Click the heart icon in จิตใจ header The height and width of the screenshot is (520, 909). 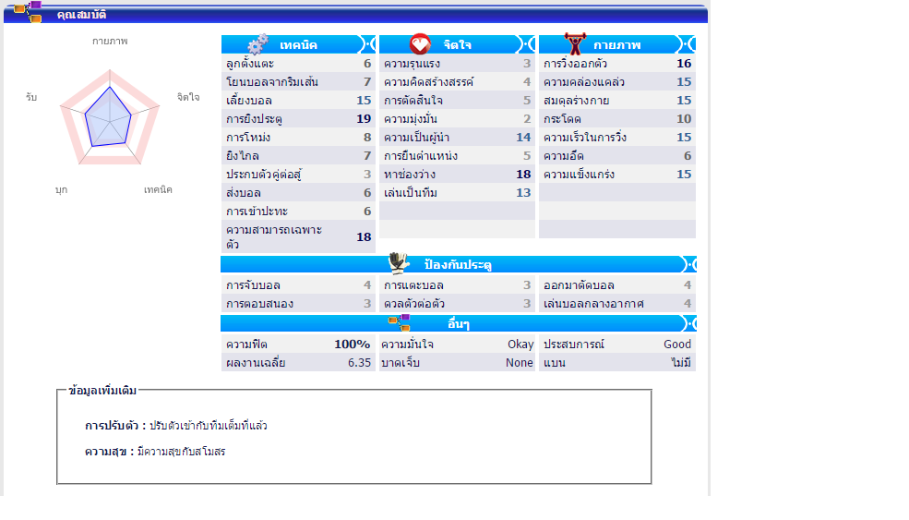pos(420,43)
